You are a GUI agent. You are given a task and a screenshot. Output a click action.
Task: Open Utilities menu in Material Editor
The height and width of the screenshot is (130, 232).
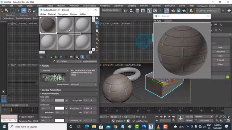[x=83, y=14]
